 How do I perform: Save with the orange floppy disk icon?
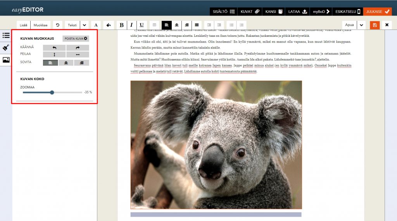click(x=375, y=25)
